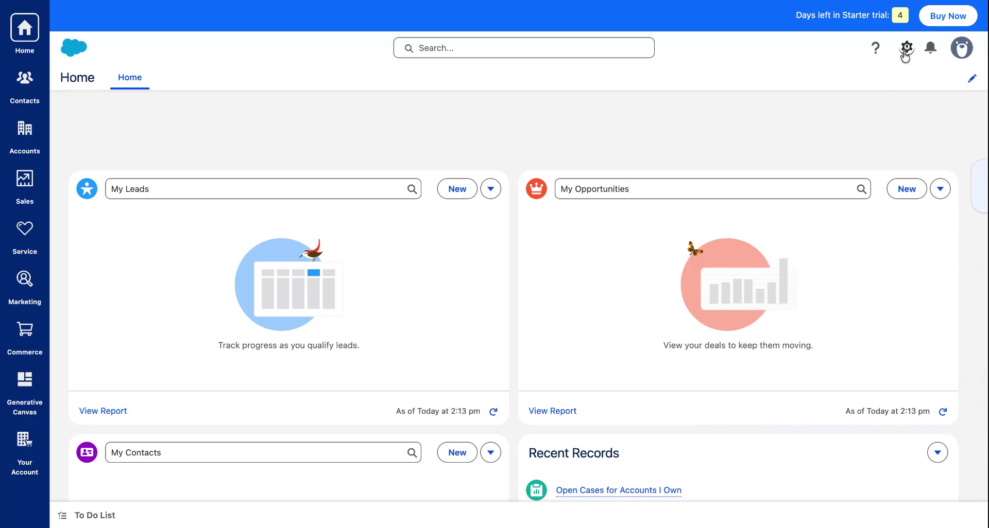Expand the To Do List panel
The height and width of the screenshot is (528, 989).
(94, 515)
